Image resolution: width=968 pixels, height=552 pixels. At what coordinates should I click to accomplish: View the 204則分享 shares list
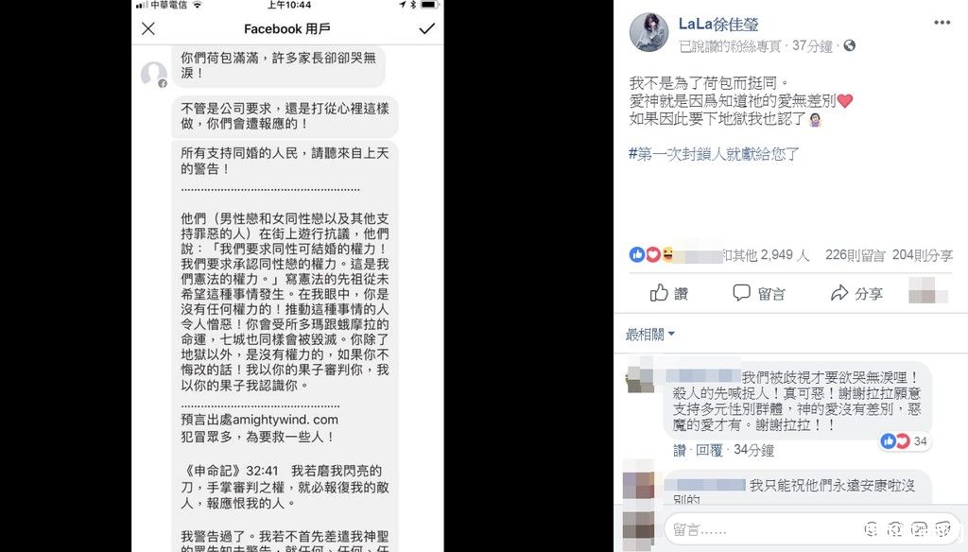pyautogui.click(x=923, y=255)
